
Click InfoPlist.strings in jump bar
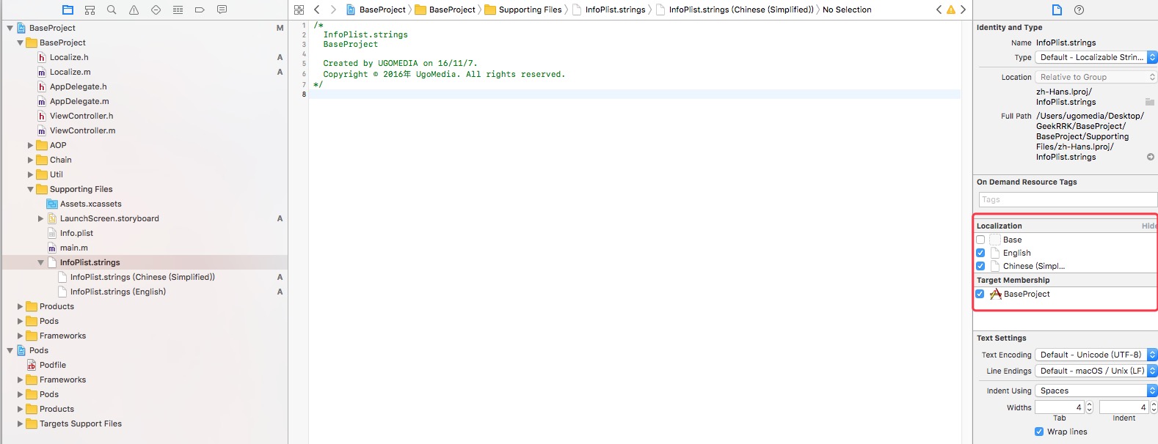(x=609, y=10)
